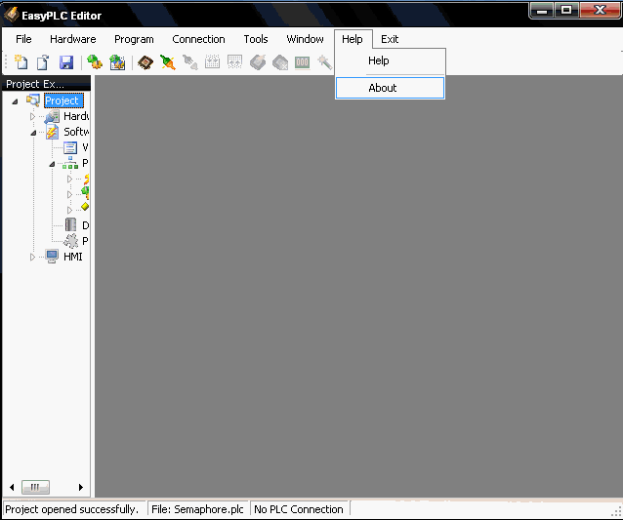Click the Hardware node icon in tree
Viewport: 623px width, 520px height.
coord(53,116)
